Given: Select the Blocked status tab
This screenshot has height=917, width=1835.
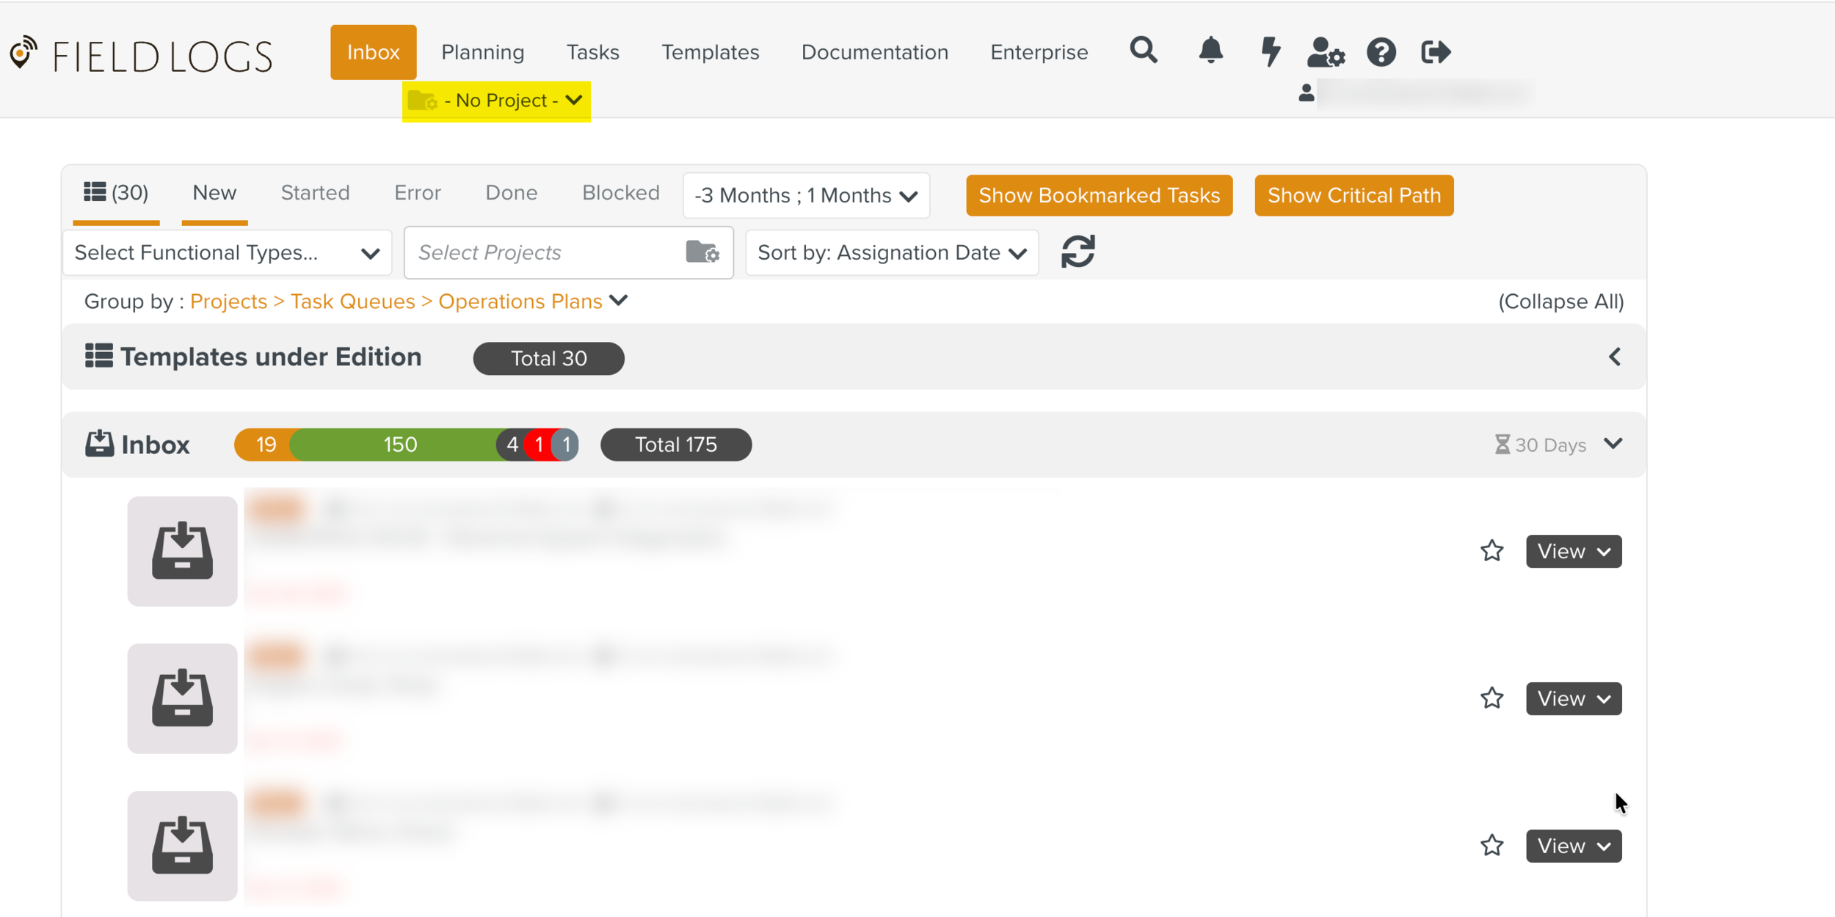Looking at the screenshot, I should click(620, 192).
